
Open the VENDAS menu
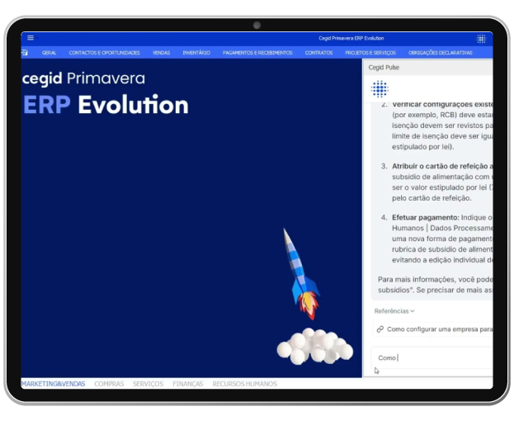tap(161, 53)
